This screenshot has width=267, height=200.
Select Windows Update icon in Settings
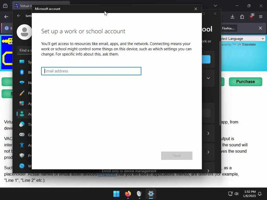tap(22, 166)
